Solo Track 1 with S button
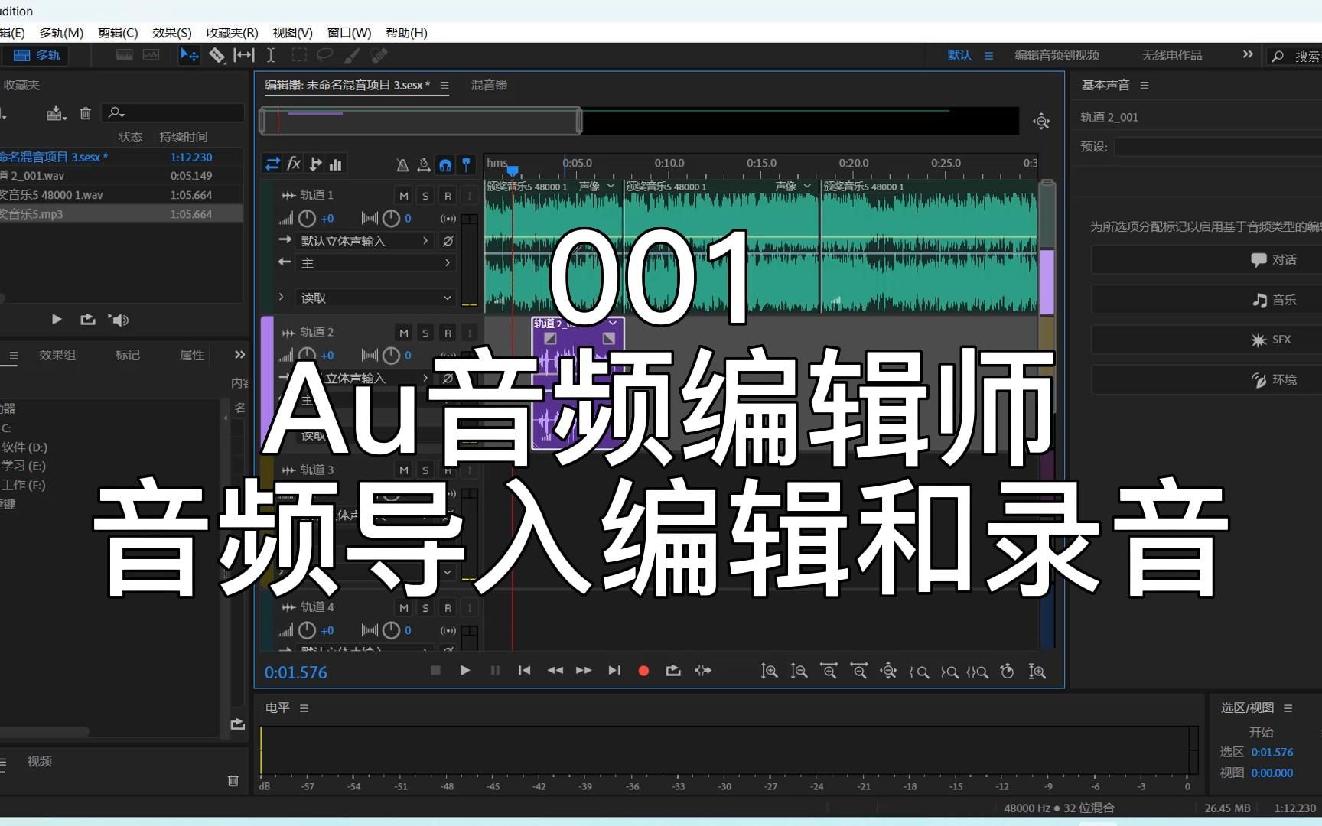Viewport: 1322px width, 826px height. tap(426, 196)
